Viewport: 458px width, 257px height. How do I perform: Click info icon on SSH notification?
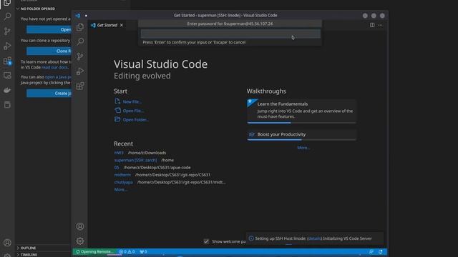(251, 238)
